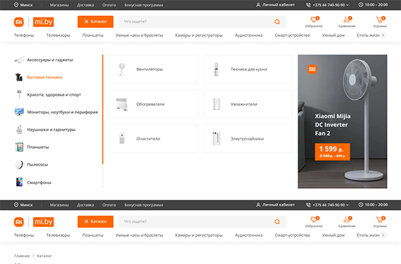Click the search magnifier in upper search bar
This screenshot has width=401, height=264.
(277, 22)
